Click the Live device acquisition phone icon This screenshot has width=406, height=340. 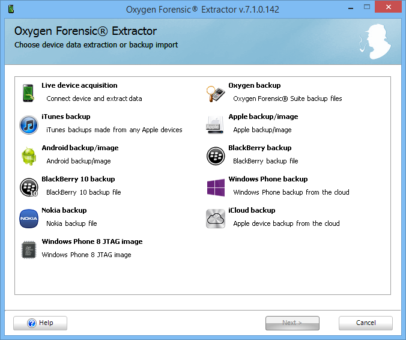(29, 93)
